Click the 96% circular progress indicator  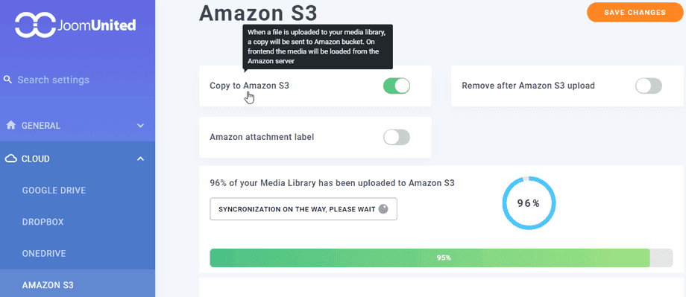coord(529,203)
